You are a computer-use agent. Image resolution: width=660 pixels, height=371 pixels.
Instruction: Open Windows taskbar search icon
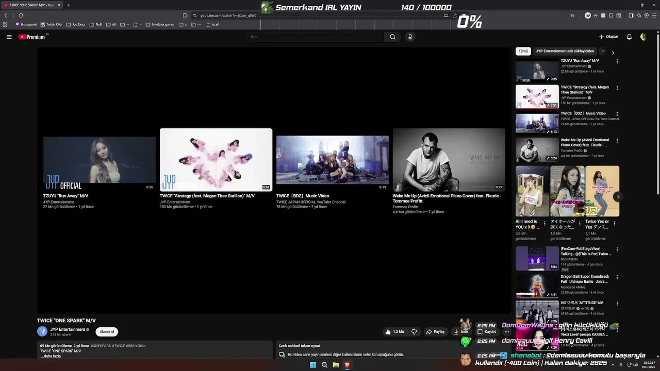coord(324,365)
